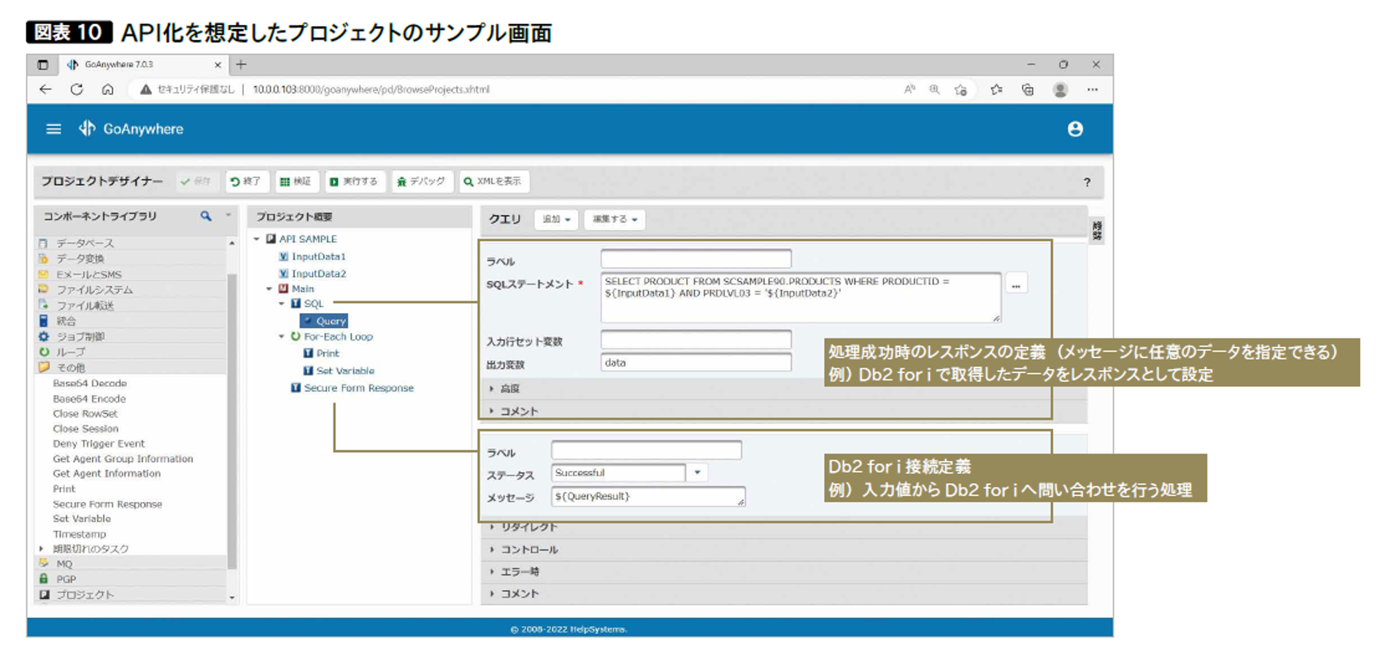Open browser tab actions icon
The width and height of the screenshot is (1394, 650).
43,65
